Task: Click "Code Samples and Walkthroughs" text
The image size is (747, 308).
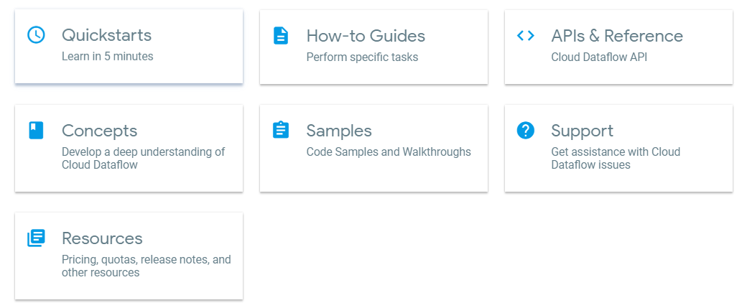Action: 389,151
